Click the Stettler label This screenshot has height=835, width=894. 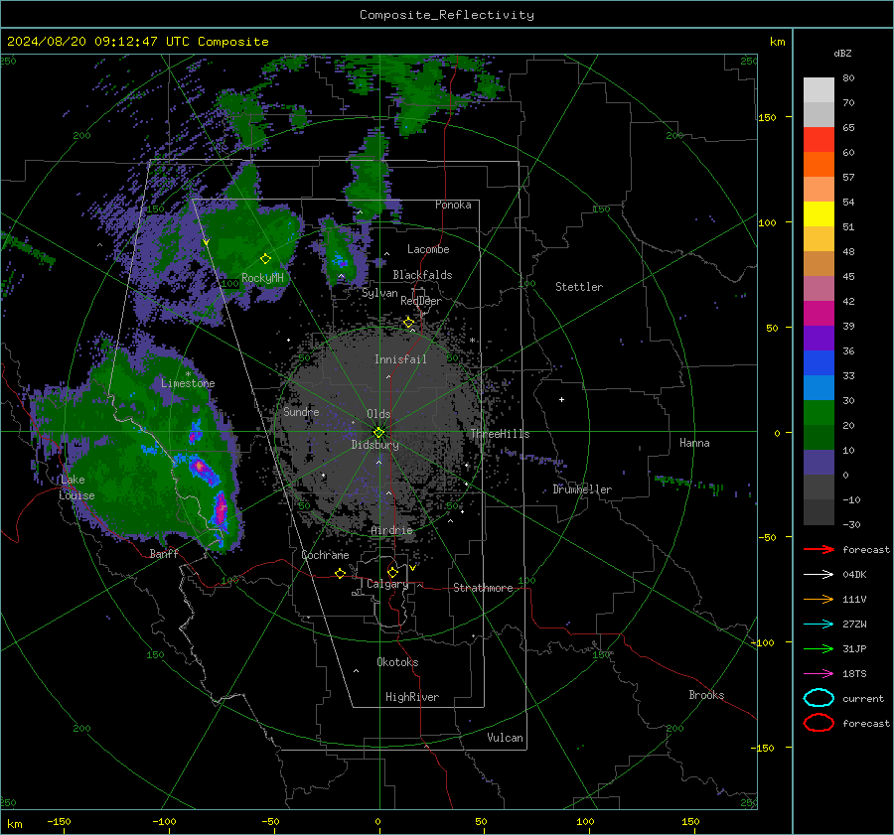coord(579,287)
